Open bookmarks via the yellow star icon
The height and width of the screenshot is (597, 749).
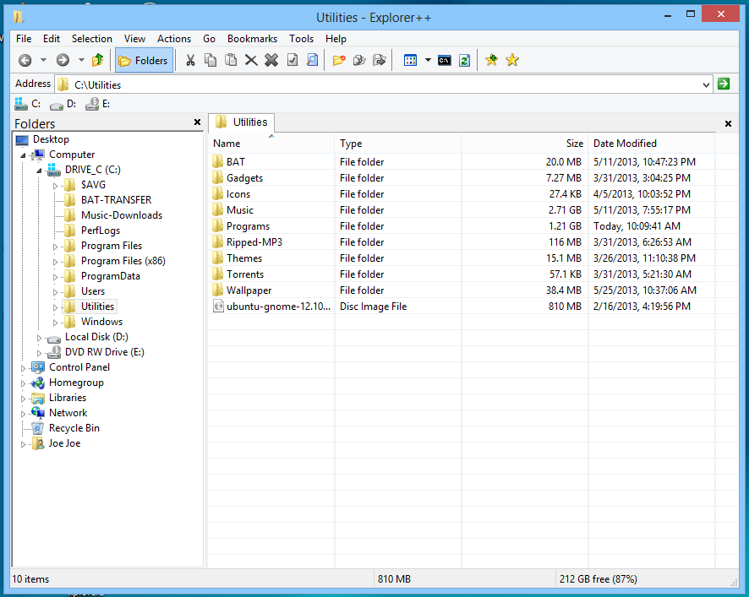point(512,60)
